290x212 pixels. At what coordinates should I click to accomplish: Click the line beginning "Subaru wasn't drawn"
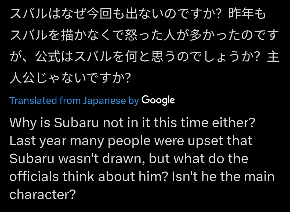pyautogui.click(x=129, y=159)
